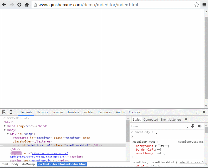
Task: Toggle device mode phone icon
Action: click(11, 112)
